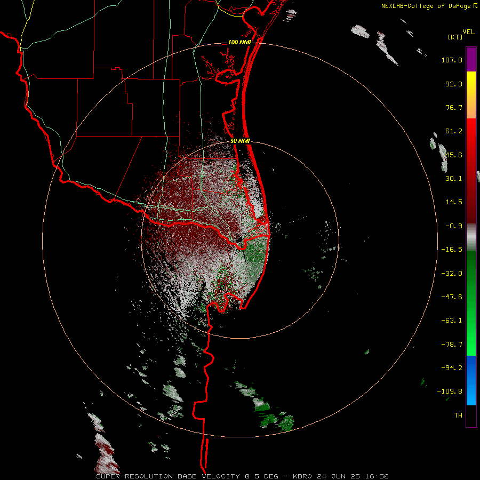This screenshot has width=480, height=480.
Task: Click the -94.2 legend value
Action: [x=452, y=368]
